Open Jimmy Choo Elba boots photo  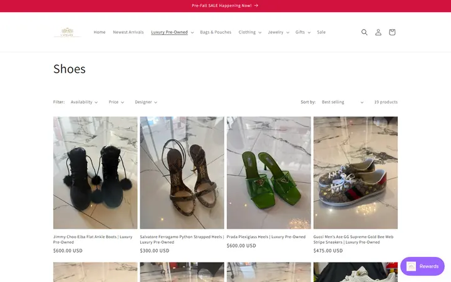pos(95,173)
